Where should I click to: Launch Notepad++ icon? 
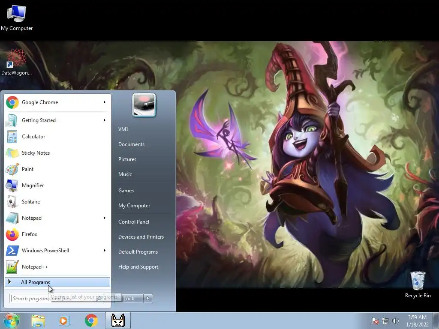point(12,267)
